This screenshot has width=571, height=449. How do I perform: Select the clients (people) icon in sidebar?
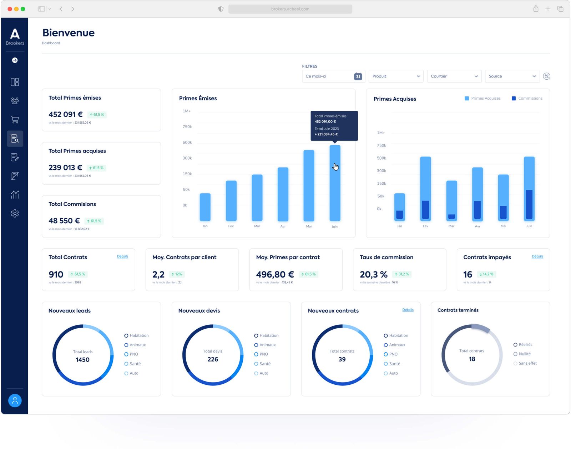pos(15,101)
